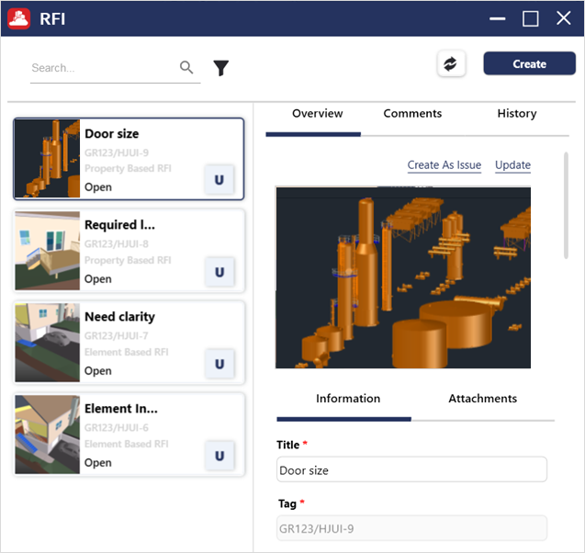Select the 'Required I...' card title
The height and width of the screenshot is (553, 585).
[x=119, y=225]
